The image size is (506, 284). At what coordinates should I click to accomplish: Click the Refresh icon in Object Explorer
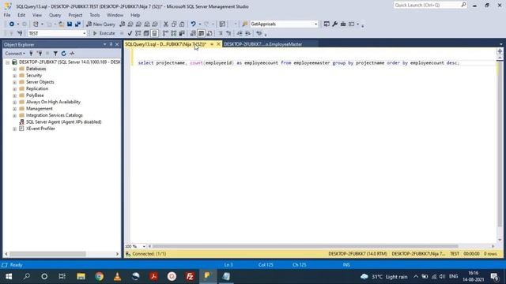point(63,54)
